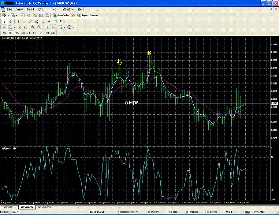Toggle chart Auto Scroll

pyautogui.click(x=47, y=27)
